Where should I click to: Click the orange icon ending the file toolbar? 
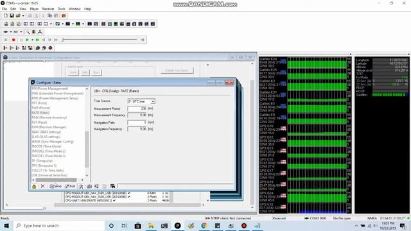pyautogui.click(x=64, y=15)
